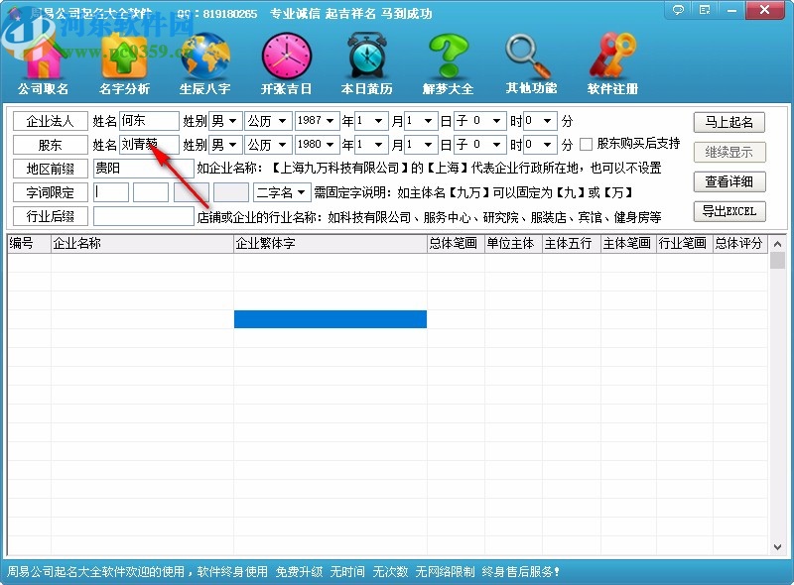794x585 pixels.
Task: Click the 开张吉日 opening date clock icon
Action: point(287,59)
